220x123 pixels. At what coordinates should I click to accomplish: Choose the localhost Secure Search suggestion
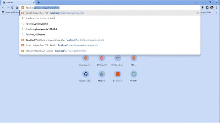(110, 18)
